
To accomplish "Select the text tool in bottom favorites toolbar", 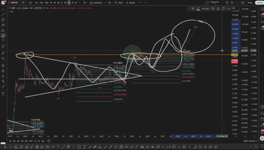I will tap(58, 147).
